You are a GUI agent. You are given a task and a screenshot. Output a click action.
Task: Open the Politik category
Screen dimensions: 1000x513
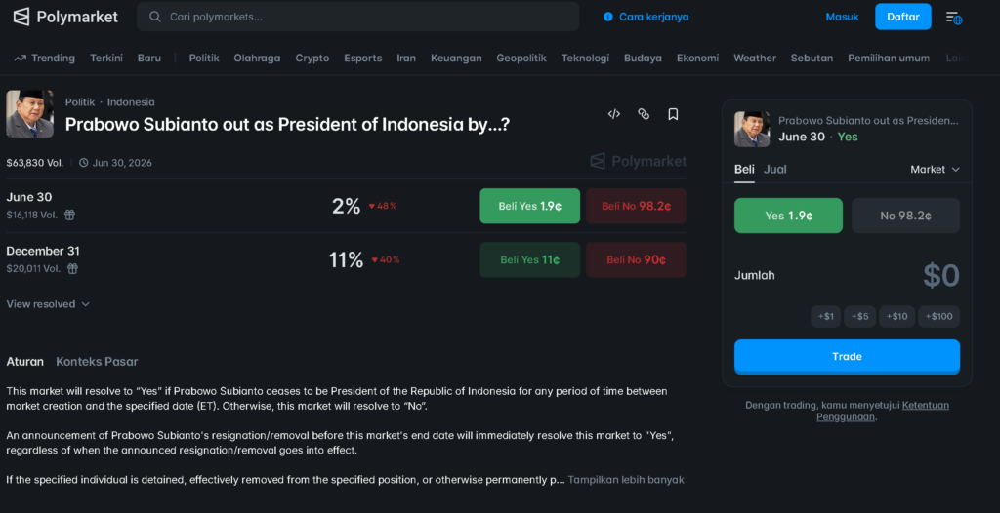(x=204, y=58)
